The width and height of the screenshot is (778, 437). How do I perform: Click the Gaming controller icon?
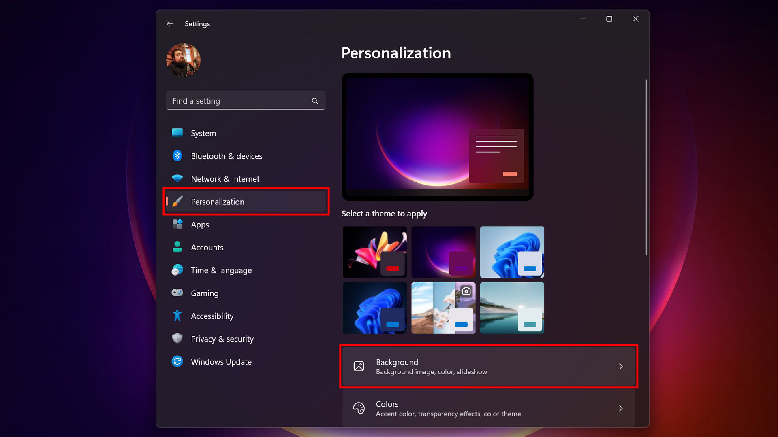click(177, 293)
